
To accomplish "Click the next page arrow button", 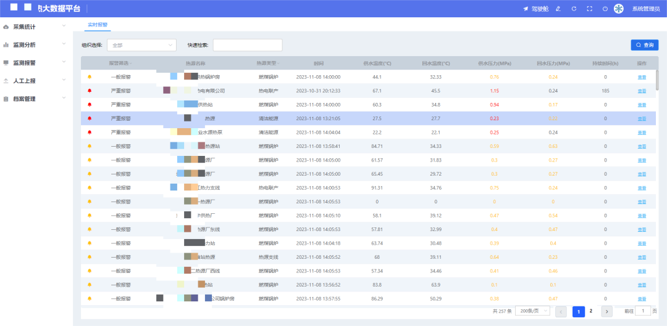I will (x=606, y=312).
